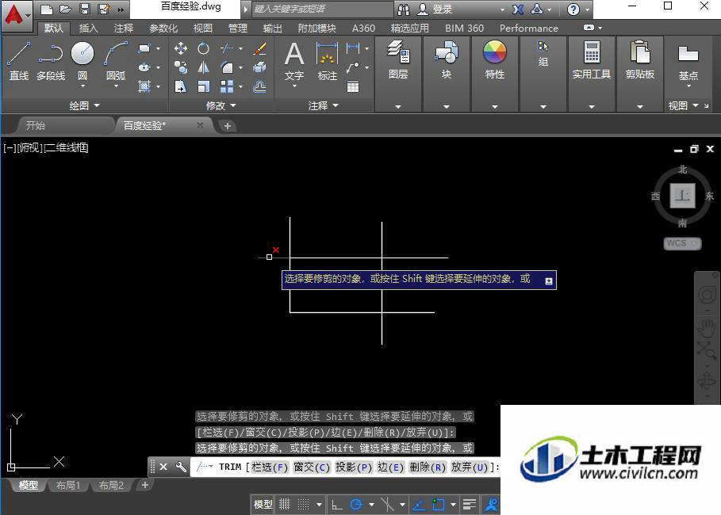Open the application menu A button

tap(16, 15)
